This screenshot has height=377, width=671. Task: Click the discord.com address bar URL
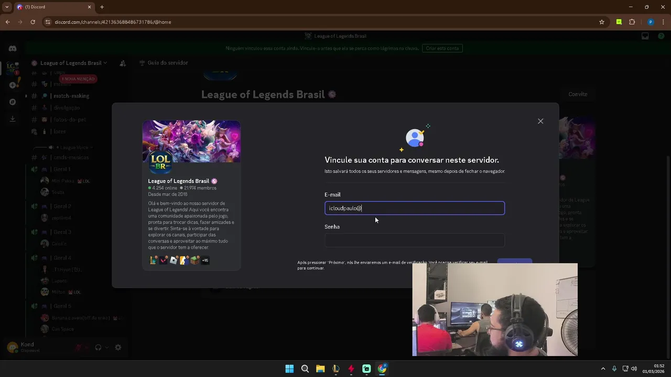coord(113,22)
